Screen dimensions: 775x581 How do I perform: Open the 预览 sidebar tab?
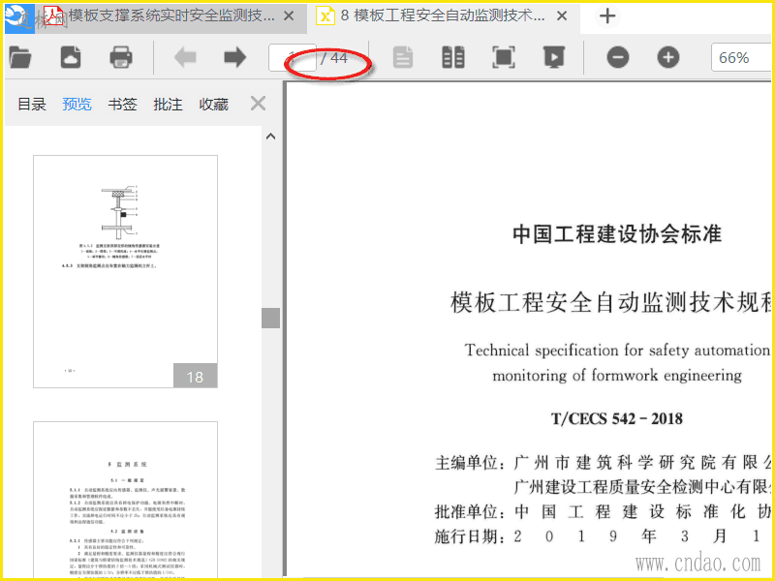[77, 105]
